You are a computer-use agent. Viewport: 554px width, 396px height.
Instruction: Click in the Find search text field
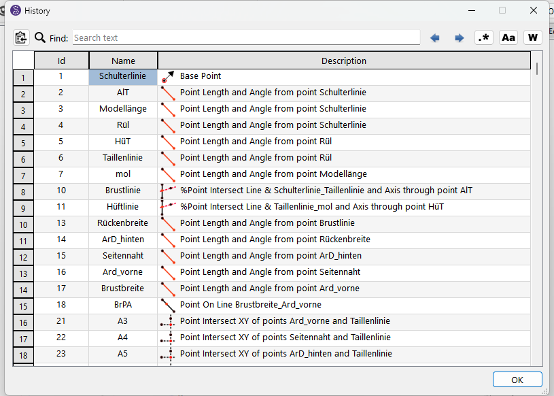click(245, 38)
